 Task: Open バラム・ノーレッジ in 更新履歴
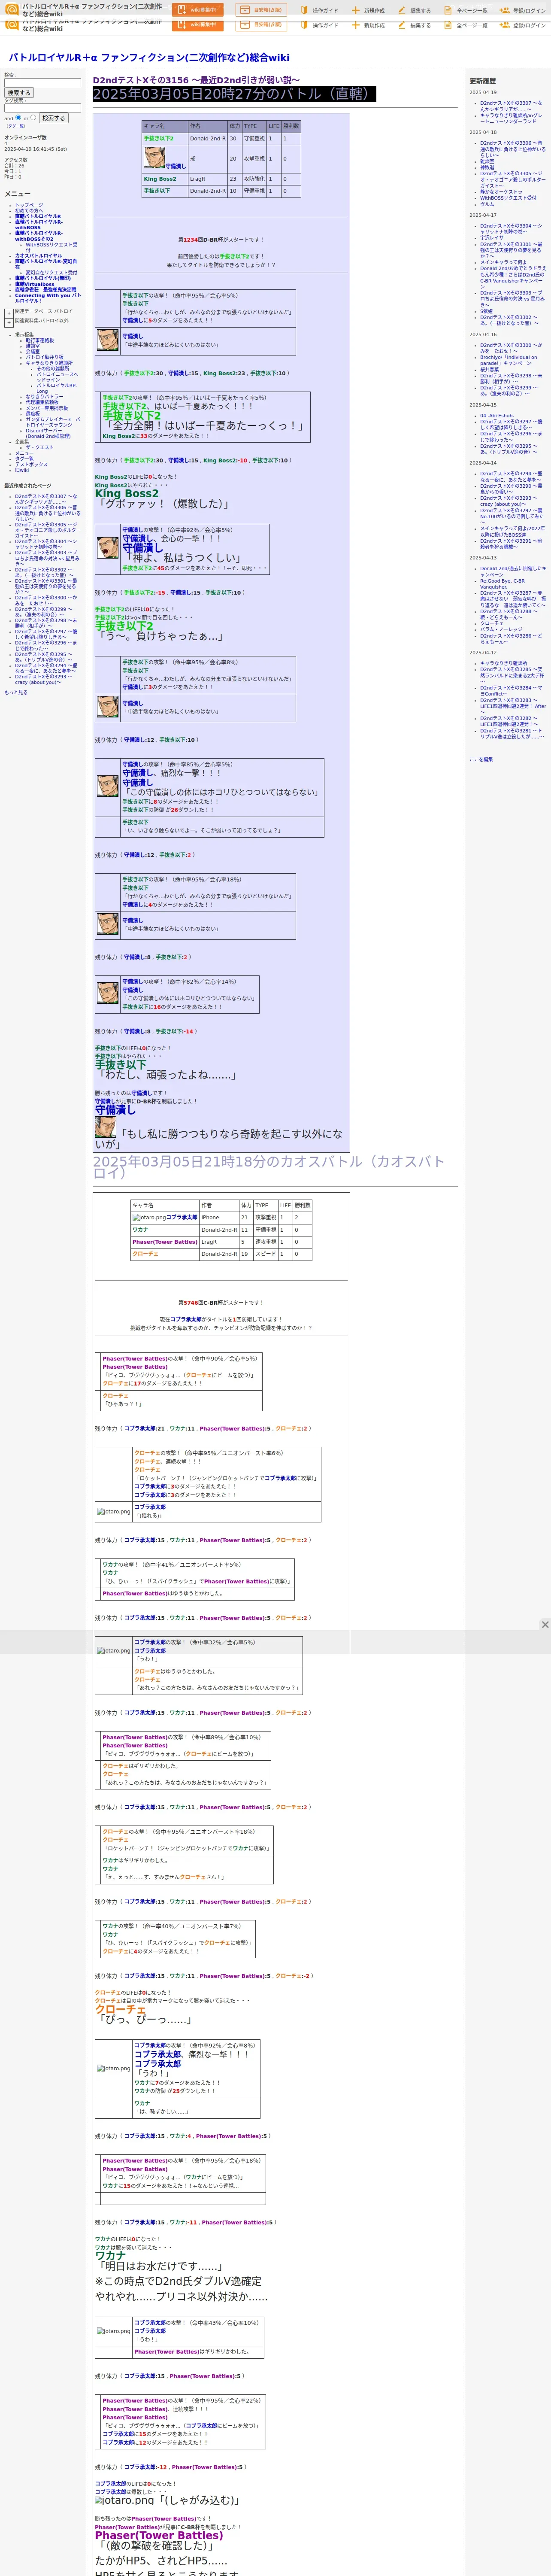pyautogui.click(x=501, y=629)
